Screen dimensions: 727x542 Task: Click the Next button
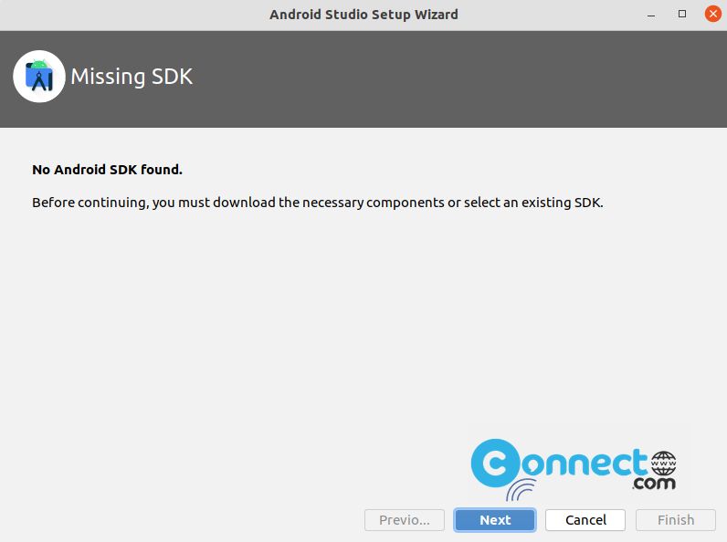pyautogui.click(x=495, y=520)
